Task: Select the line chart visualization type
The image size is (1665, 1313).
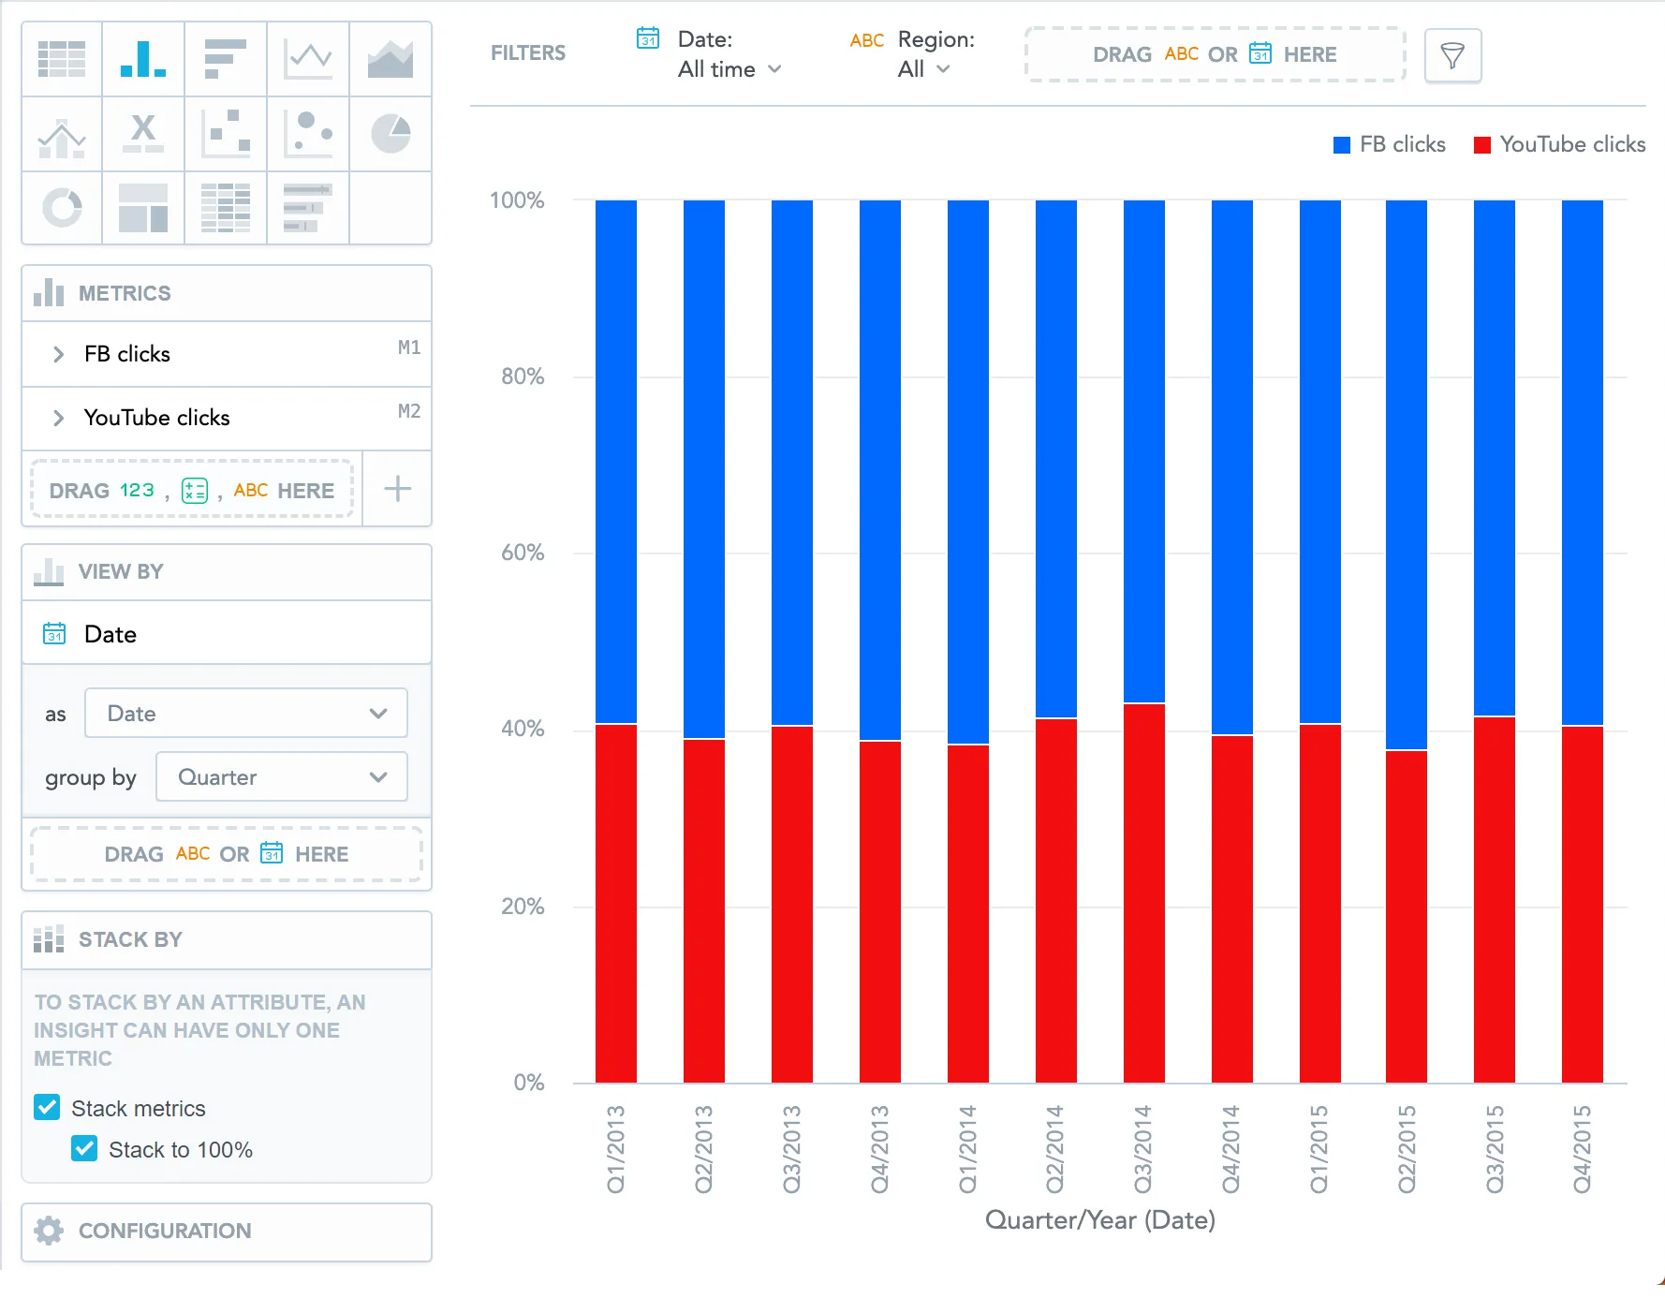Action: click(308, 59)
